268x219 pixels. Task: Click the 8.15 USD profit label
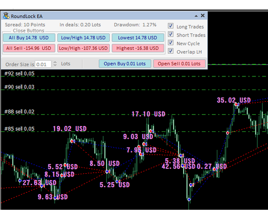pyautogui.click(x=59, y=174)
